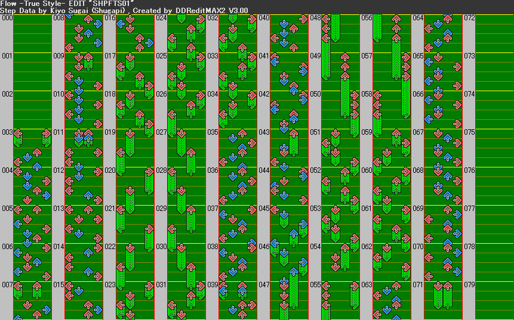Select measure label 072

pyautogui.click(x=469, y=18)
